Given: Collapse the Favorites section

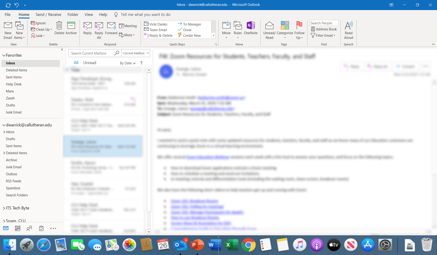Looking at the screenshot, I should tap(4, 55).
